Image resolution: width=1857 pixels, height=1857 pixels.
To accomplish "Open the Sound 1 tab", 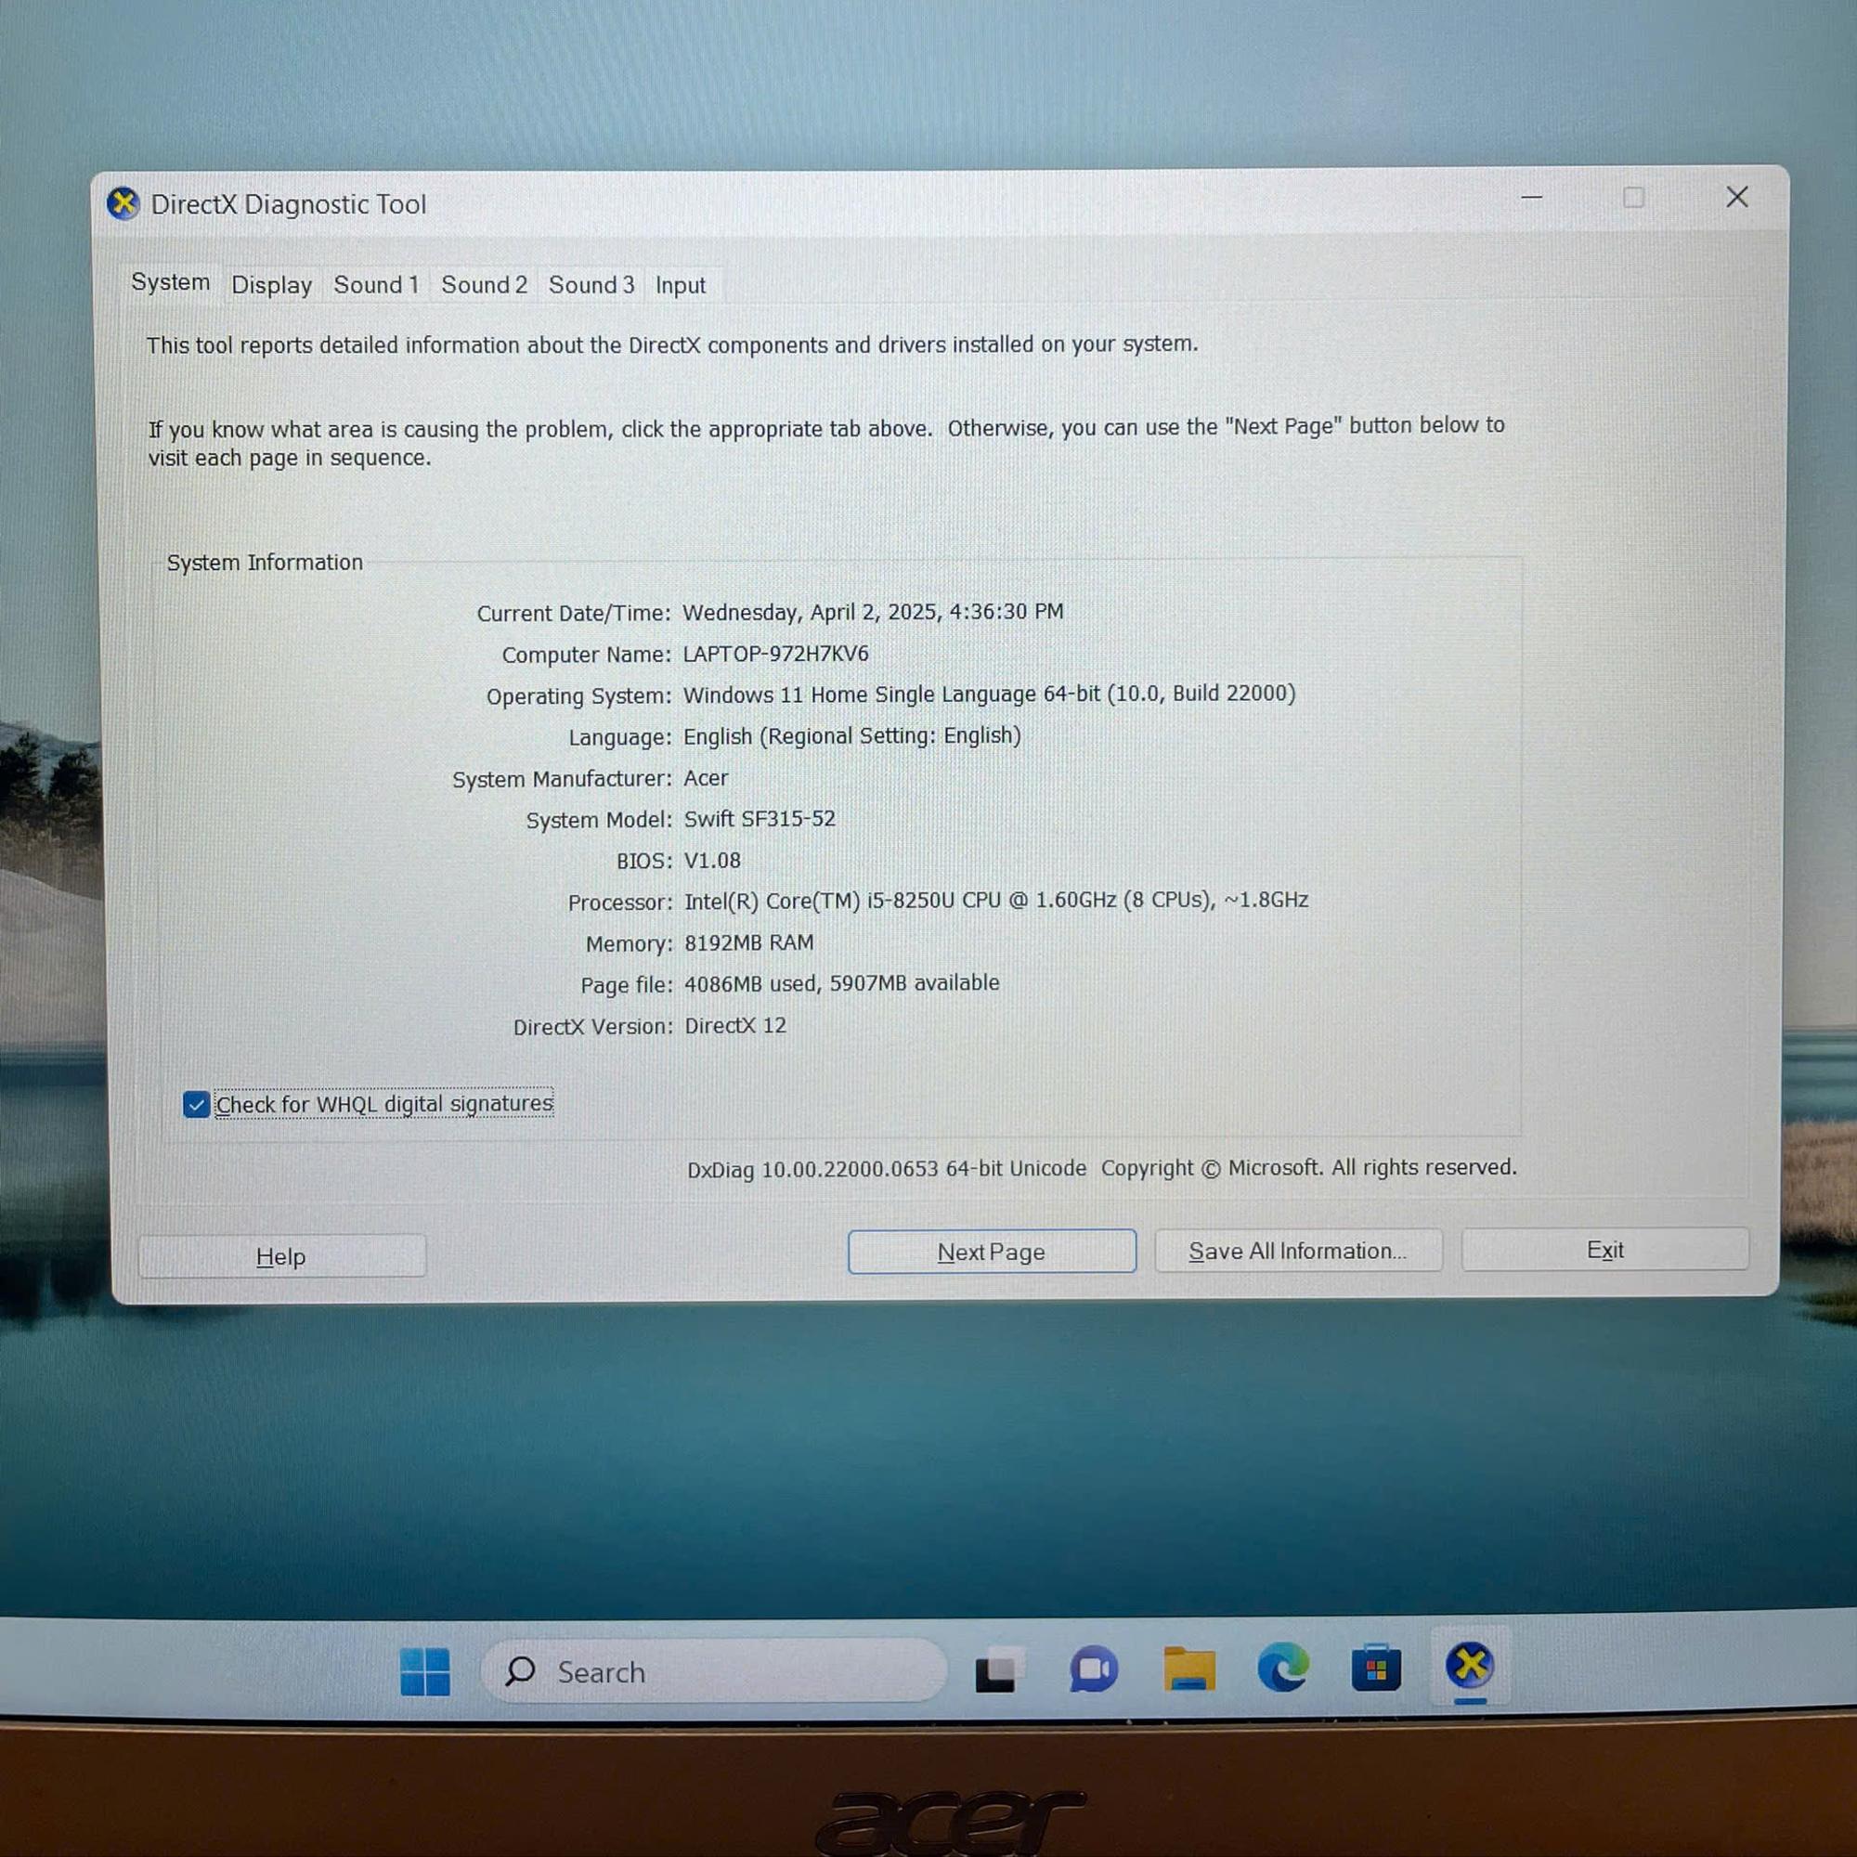I will [x=376, y=284].
